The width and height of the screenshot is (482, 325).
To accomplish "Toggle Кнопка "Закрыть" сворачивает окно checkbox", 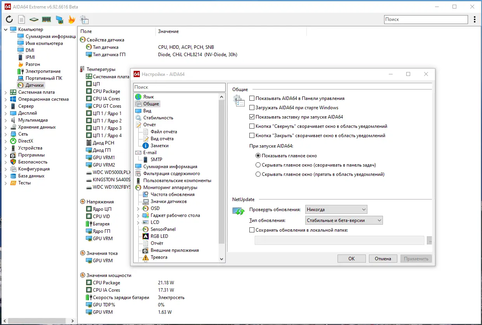I will 252,136.
